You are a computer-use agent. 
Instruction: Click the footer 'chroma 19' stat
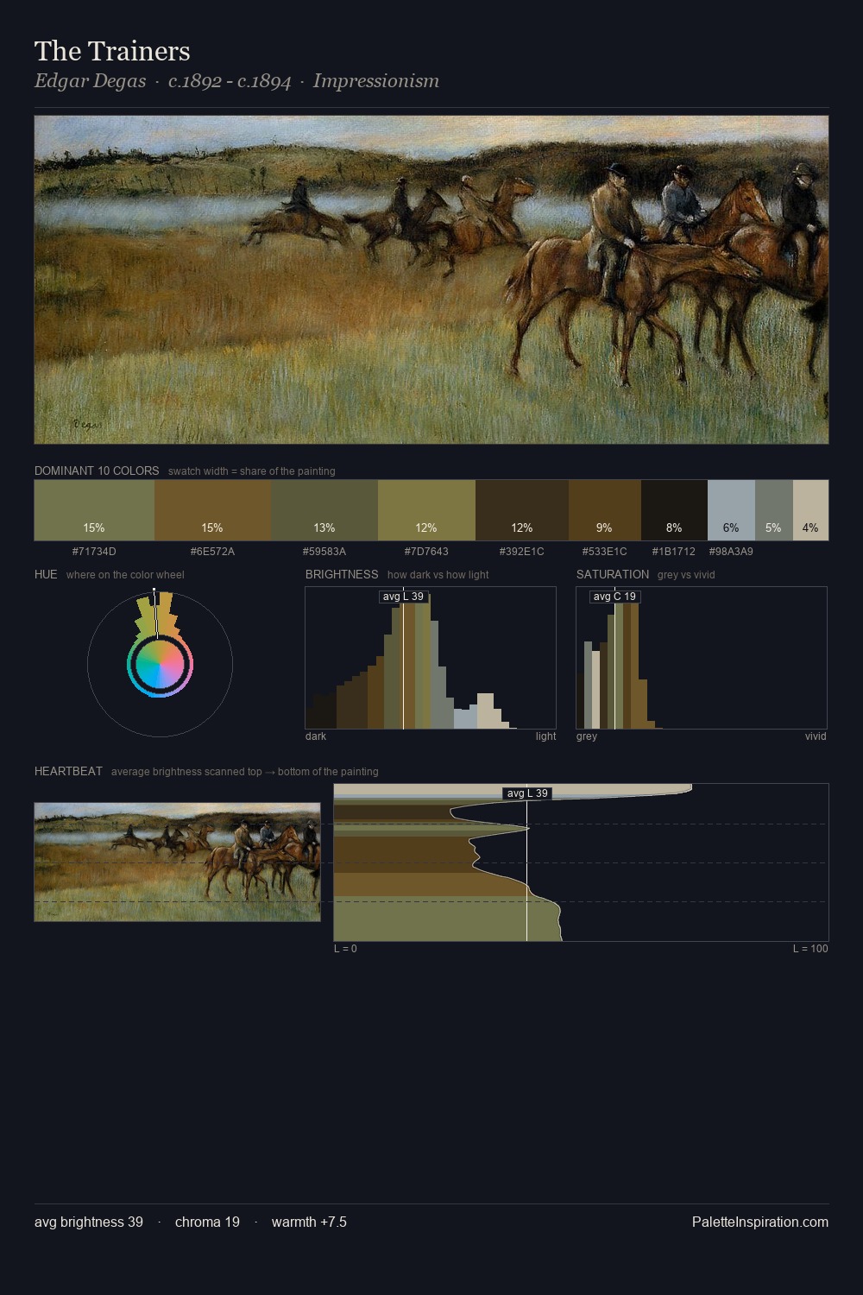207,1222
